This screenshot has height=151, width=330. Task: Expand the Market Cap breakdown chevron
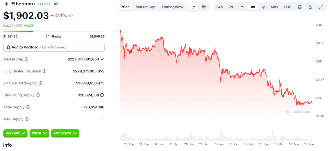pyautogui.click(x=102, y=59)
